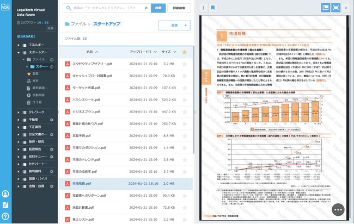Expand the エネルギー folder tree

click(x=19, y=44)
